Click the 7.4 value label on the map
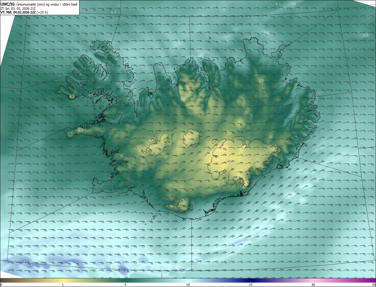Viewport: 376px width, 287px height. pos(286,82)
